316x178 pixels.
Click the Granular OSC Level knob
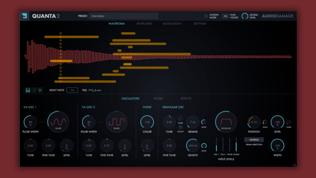click(x=277, y=122)
